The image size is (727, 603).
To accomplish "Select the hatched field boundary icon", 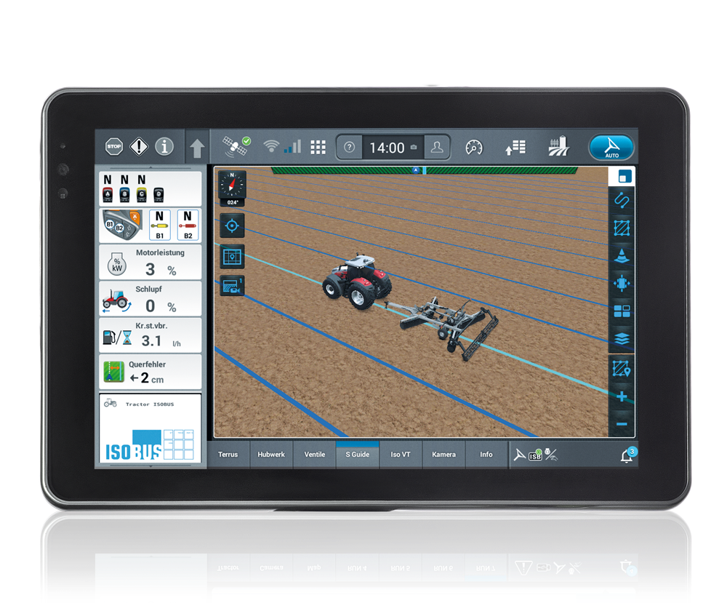I will point(622,228).
